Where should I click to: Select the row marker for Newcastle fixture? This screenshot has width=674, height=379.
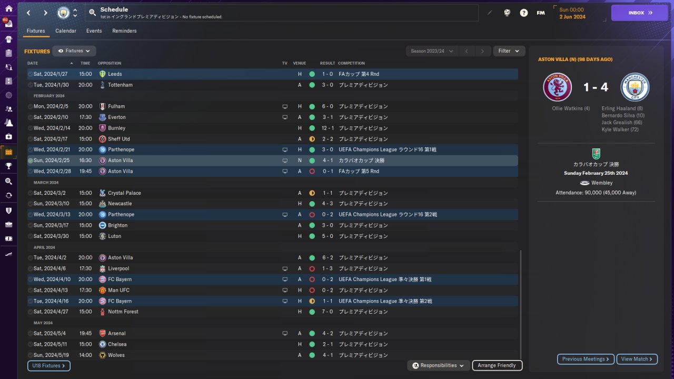coord(31,204)
